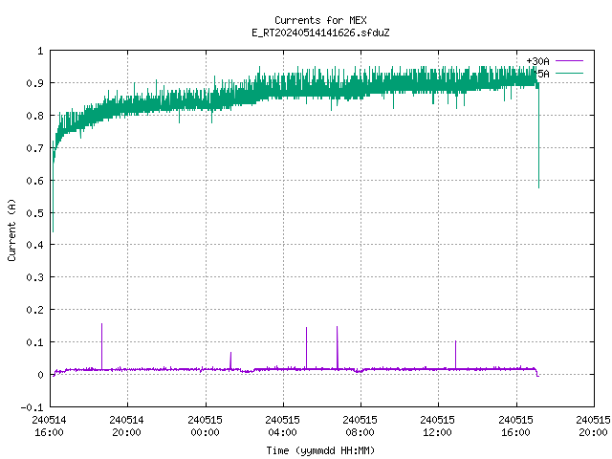Click the chart title 'Currents for MEX'
The width and height of the screenshot is (612, 459).
320,20
